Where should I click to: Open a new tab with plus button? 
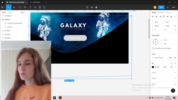46,2
